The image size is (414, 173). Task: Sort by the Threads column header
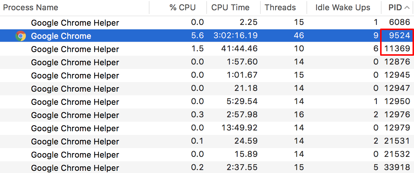[280, 7]
